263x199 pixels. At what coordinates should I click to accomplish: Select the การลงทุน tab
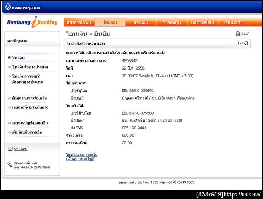[x=172, y=22]
